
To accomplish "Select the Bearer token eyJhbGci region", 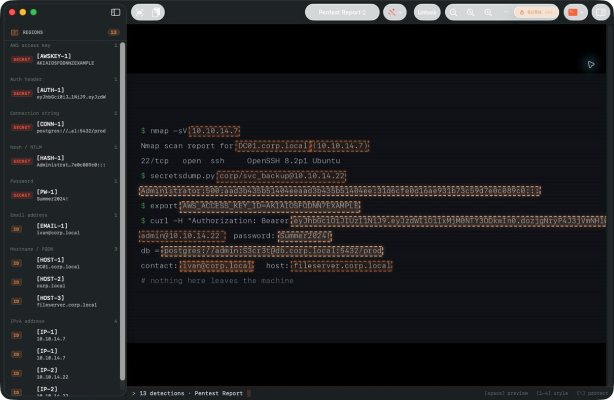I will tap(448, 221).
